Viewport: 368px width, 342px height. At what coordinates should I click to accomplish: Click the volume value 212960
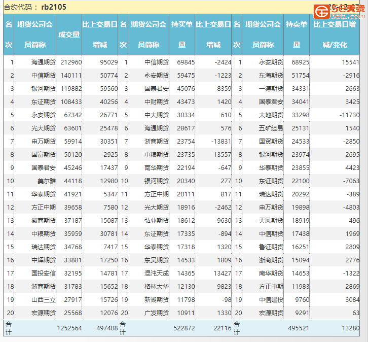click(71, 62)
